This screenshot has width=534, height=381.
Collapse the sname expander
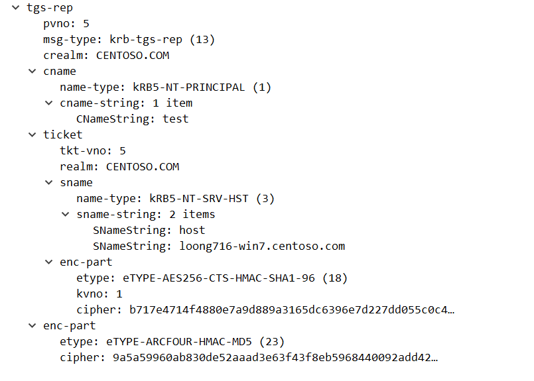(48, 183)
